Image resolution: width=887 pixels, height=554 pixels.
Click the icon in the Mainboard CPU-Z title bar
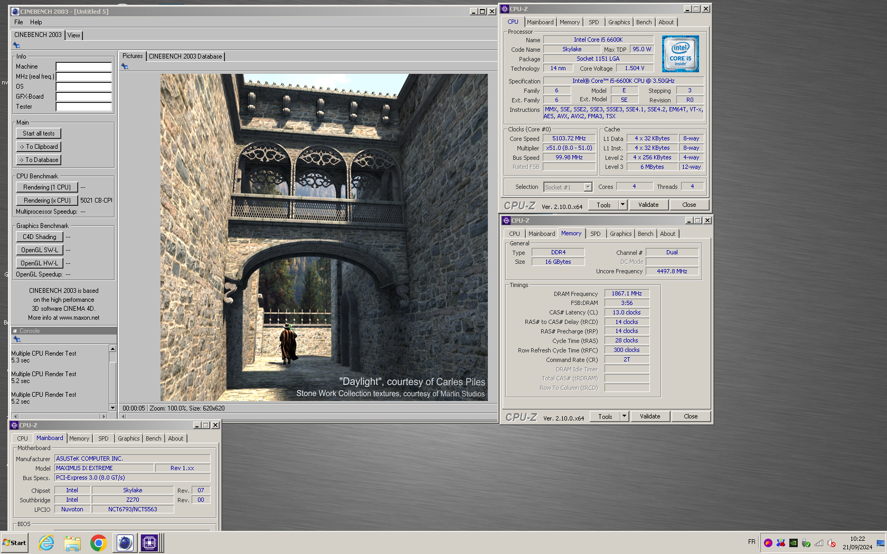[14, 425]
